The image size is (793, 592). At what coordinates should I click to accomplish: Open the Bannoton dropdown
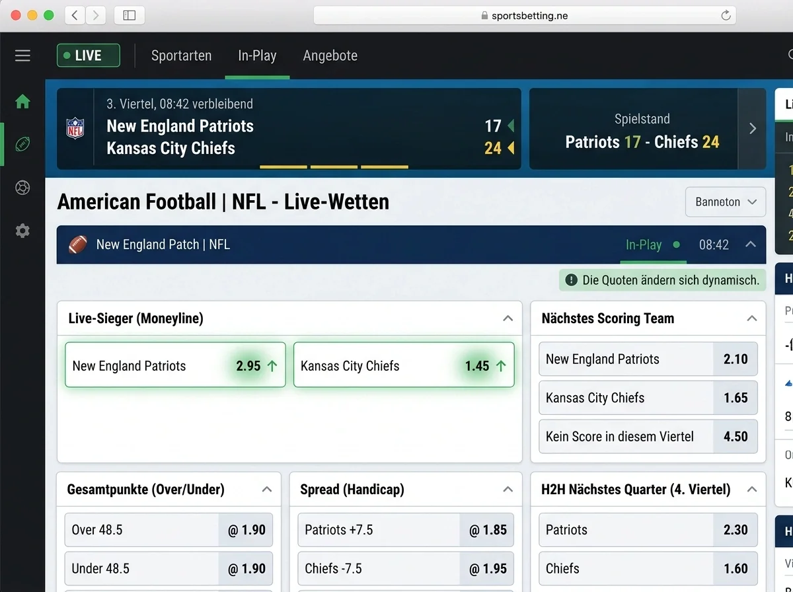[726, 202]
